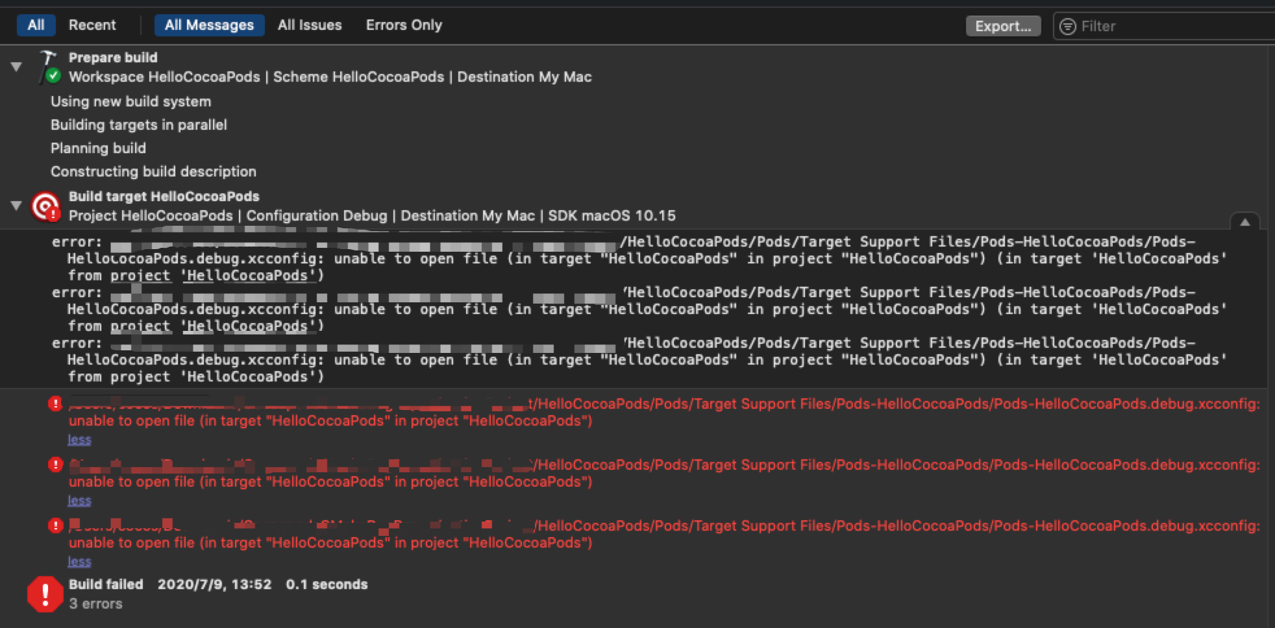Screen dimensions: 1275x628
Task: Select the "Planning build" row
Action: pyautogui.click(x=98, y=149)
